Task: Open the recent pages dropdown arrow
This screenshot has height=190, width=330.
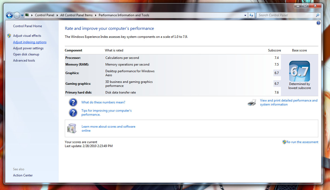Action: [22, 15]
